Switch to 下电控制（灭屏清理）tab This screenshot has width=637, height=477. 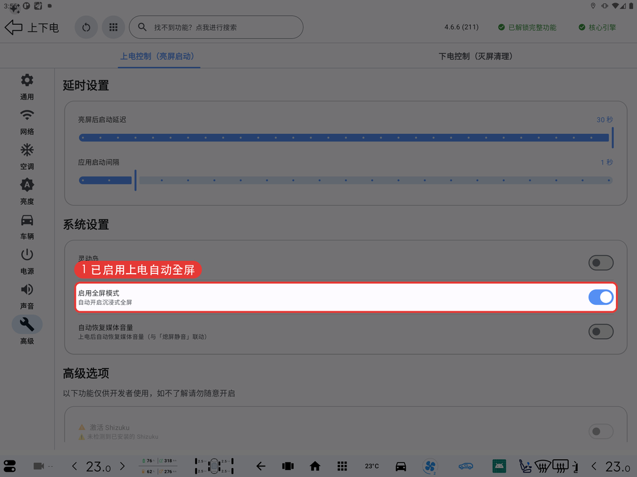coord(477,56)
